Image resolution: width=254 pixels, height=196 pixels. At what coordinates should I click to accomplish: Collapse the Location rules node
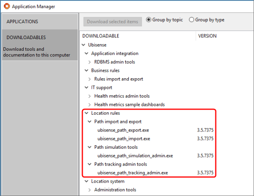point(87,113)
